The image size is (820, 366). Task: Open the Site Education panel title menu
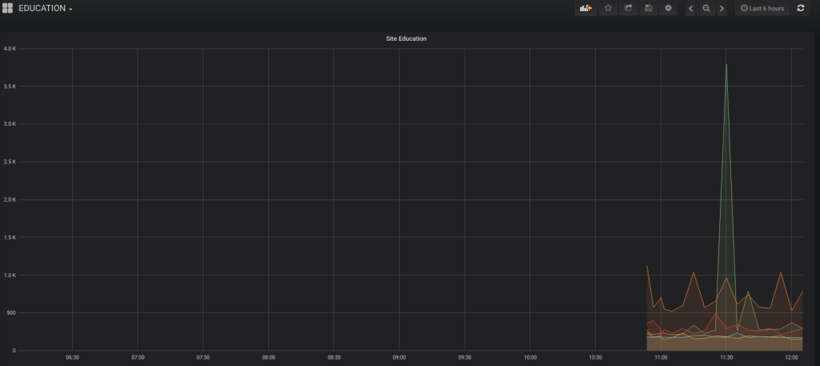(406, 38)
